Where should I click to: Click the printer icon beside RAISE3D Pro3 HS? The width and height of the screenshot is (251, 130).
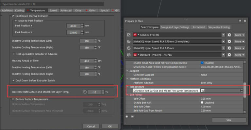[129, 35]
